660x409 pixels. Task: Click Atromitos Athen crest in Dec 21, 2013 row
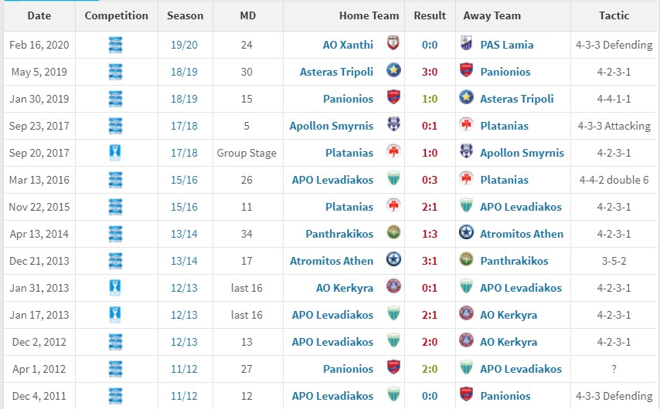[393, 259]
